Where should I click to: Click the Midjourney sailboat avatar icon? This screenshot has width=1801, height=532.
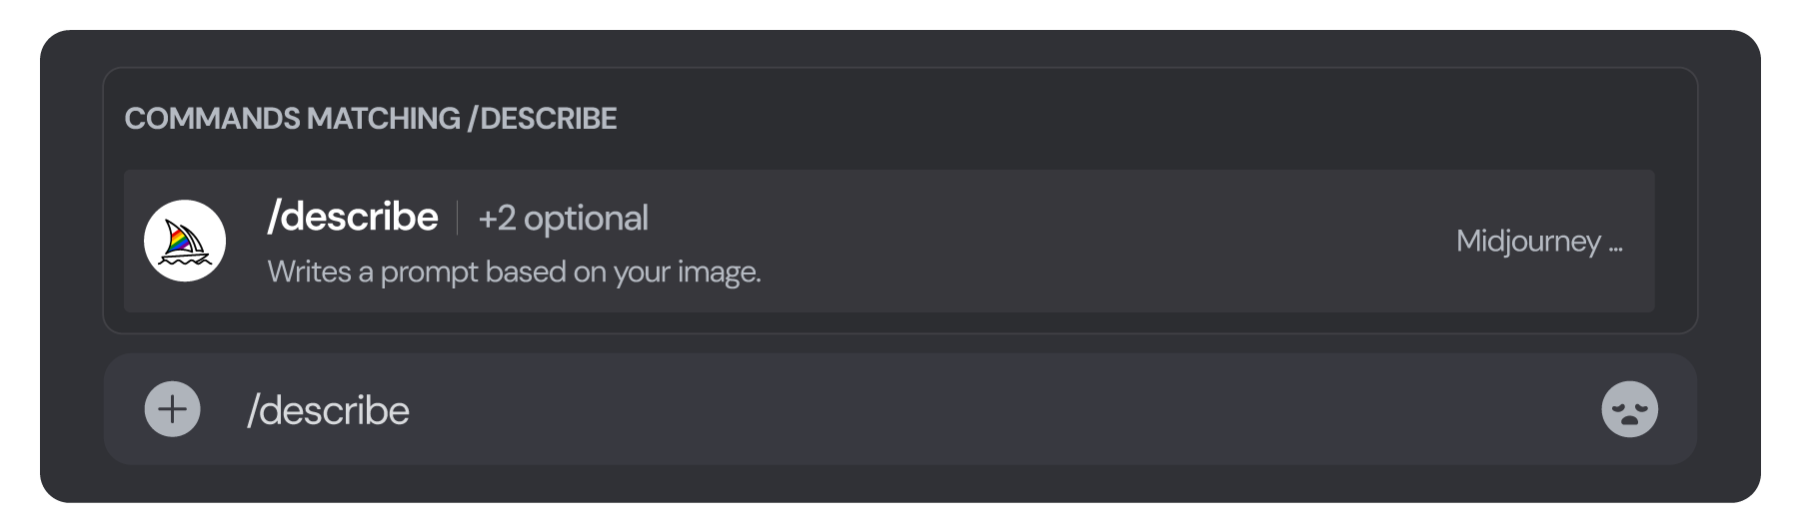click(185, 241)
